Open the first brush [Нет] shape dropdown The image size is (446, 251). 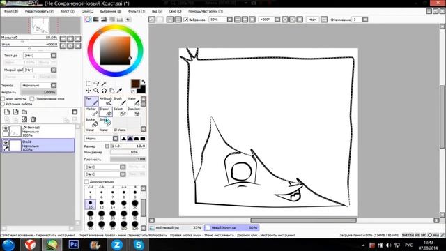click(105, 167)
